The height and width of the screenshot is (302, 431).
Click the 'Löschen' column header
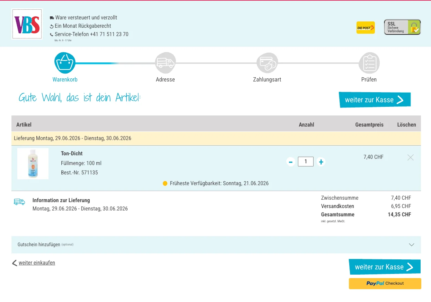pos(407,124)
